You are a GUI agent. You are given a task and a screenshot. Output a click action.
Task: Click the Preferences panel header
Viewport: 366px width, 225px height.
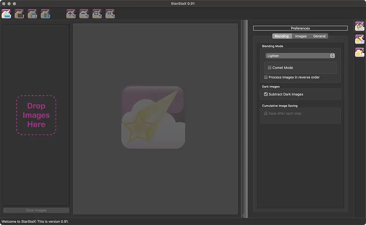point(300,28)
